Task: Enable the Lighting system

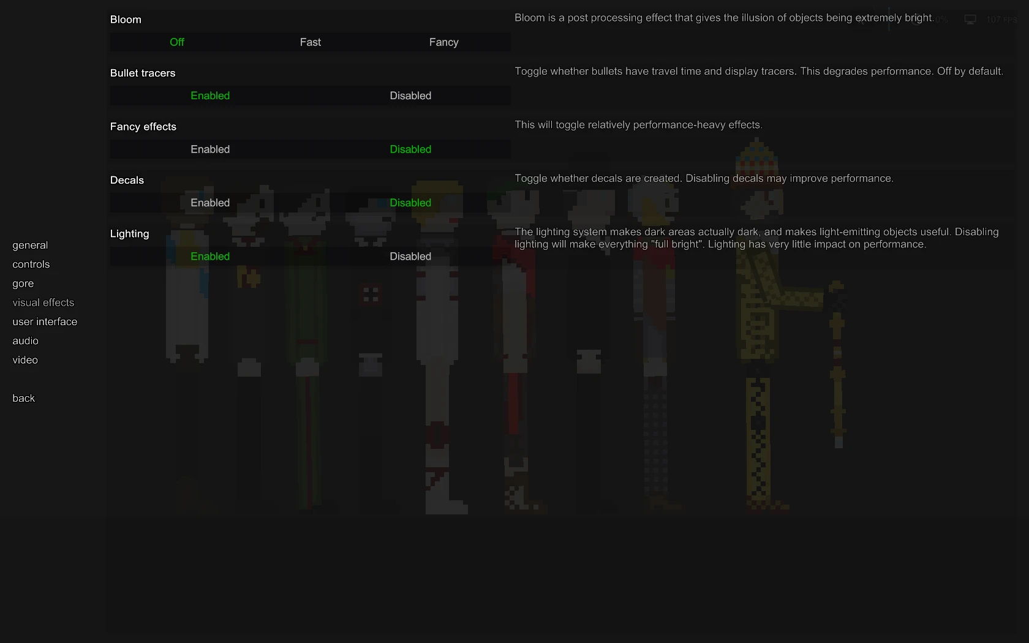Action: (x=210, y=257)
